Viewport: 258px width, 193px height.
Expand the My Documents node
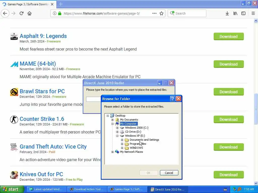click(x=113, y=120)
